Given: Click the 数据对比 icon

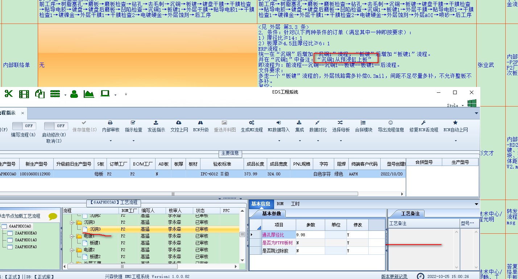Looking at the screenshot, I should (318, 123).
